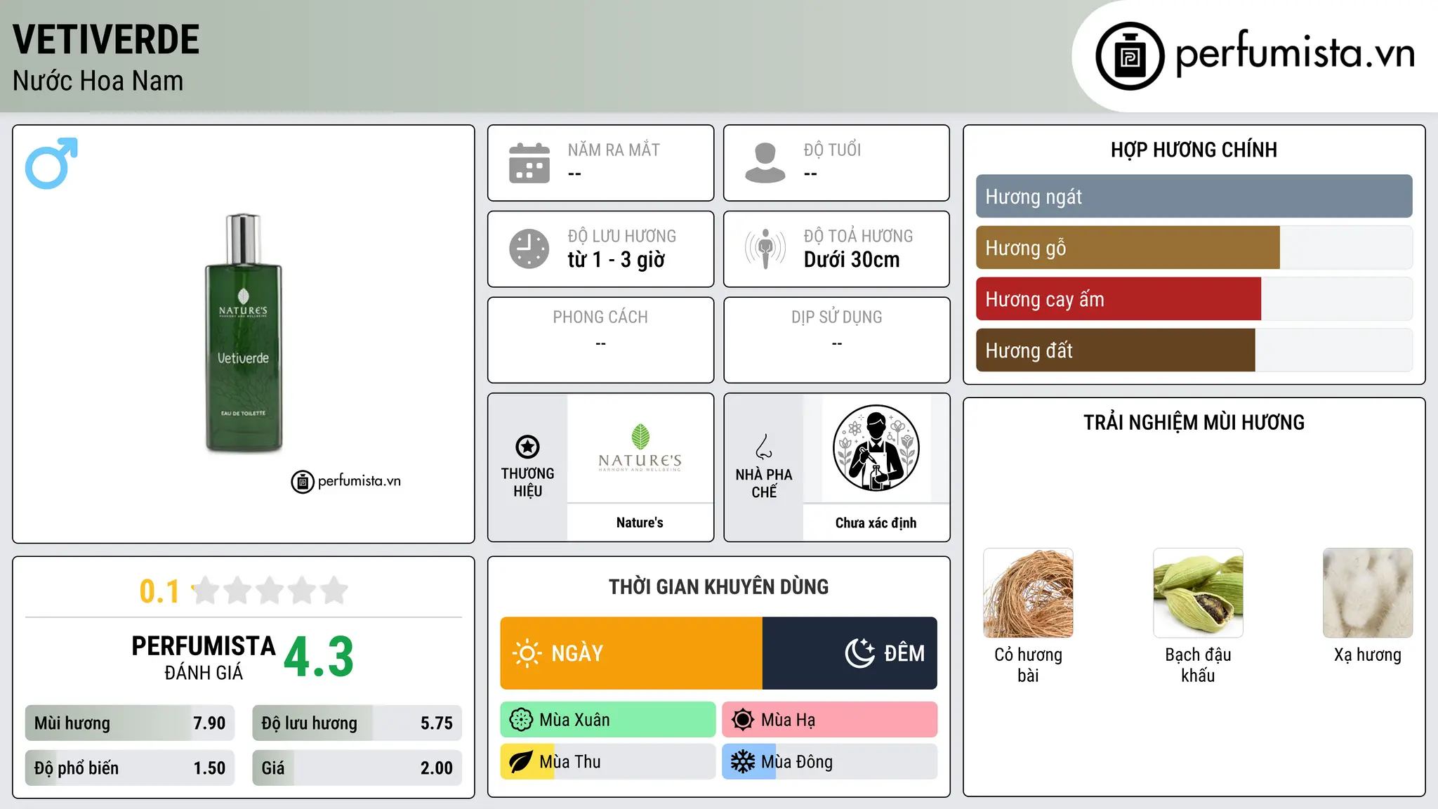Image resolution: width=1438 pixels, height=809 pixels.
Task: Click the Mùa Thu season label
Action: (570, 762)
